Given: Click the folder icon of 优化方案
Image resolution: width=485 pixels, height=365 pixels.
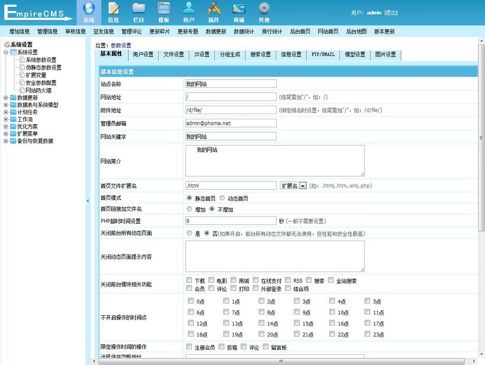Looking at the screenshot, I should pos(13,126).
